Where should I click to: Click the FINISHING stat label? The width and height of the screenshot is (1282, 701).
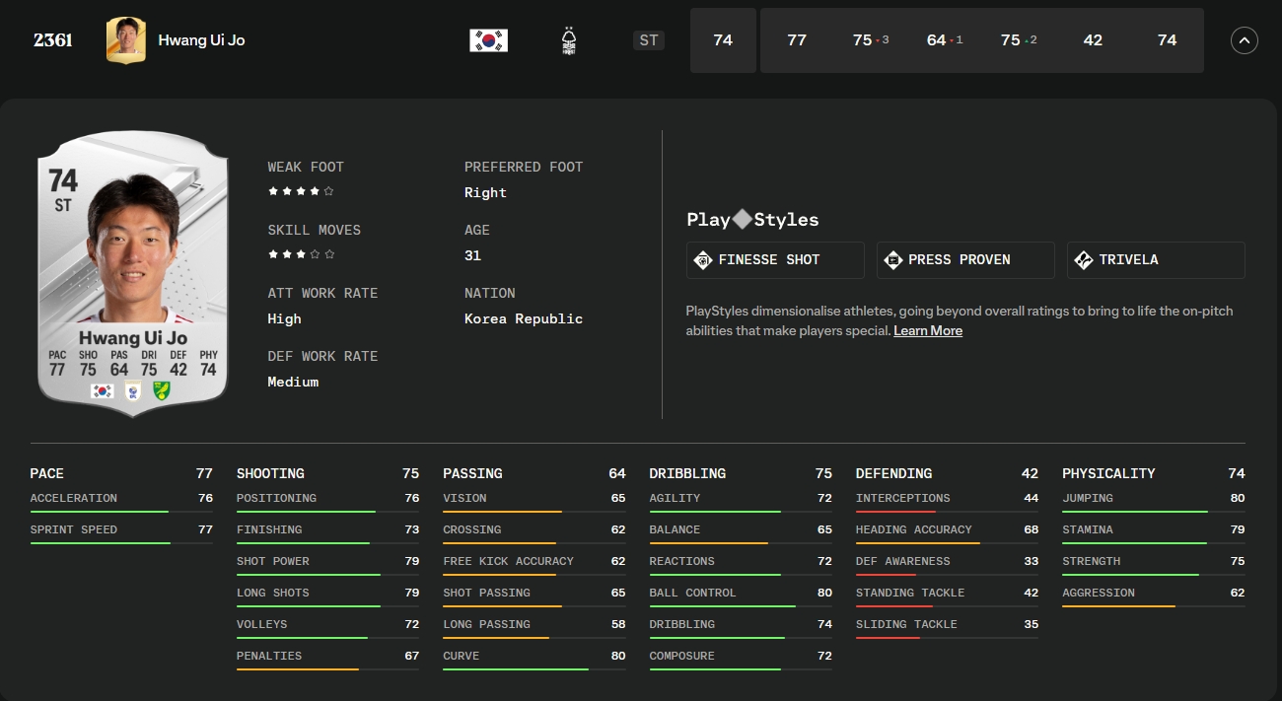point(269,529)
